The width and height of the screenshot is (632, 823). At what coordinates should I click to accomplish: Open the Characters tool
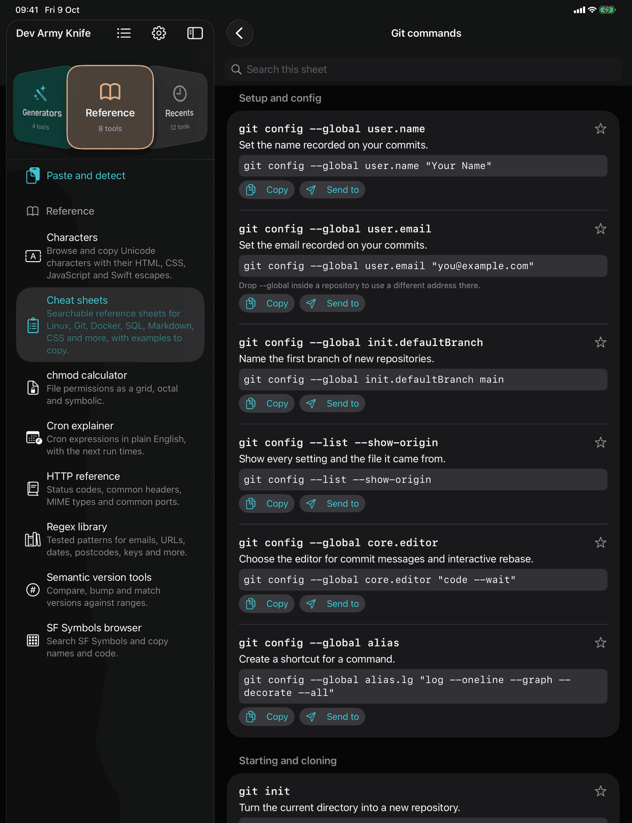pos(110,256)
